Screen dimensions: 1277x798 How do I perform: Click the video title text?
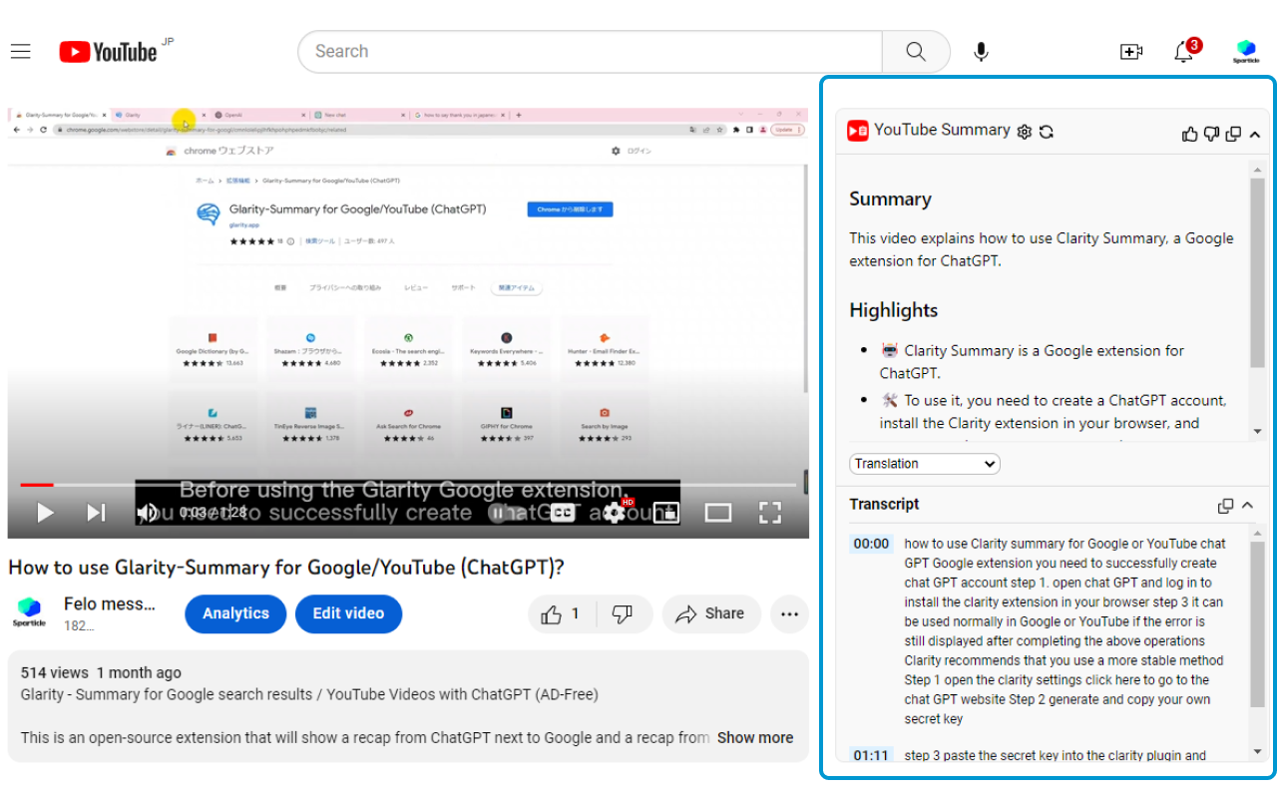pyautogui.click(x=286, y=568)
